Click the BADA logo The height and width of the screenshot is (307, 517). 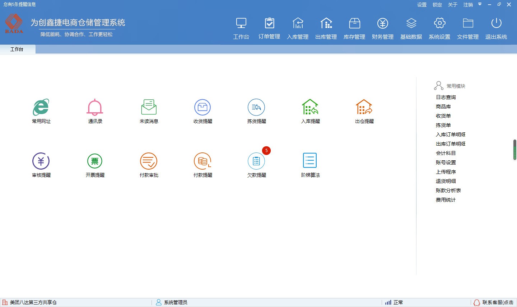[14, 23]
